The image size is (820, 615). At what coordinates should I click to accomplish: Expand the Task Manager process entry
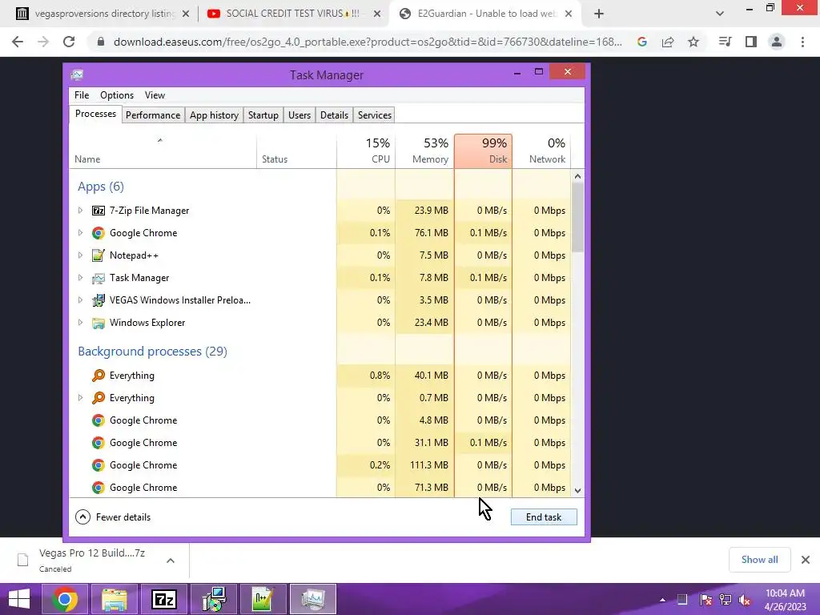pos(80,278)
